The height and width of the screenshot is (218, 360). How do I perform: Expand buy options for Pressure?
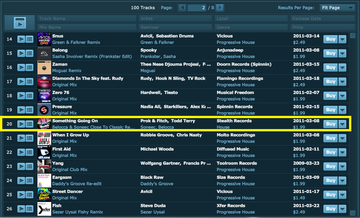pyautogui.click(x=342, y=110)
